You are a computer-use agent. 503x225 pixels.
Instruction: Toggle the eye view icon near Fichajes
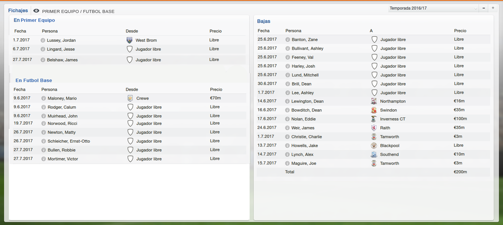coord(36,11)
